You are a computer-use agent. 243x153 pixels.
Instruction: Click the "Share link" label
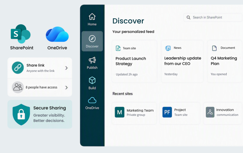pyautogui.click(x=35, y=65)
